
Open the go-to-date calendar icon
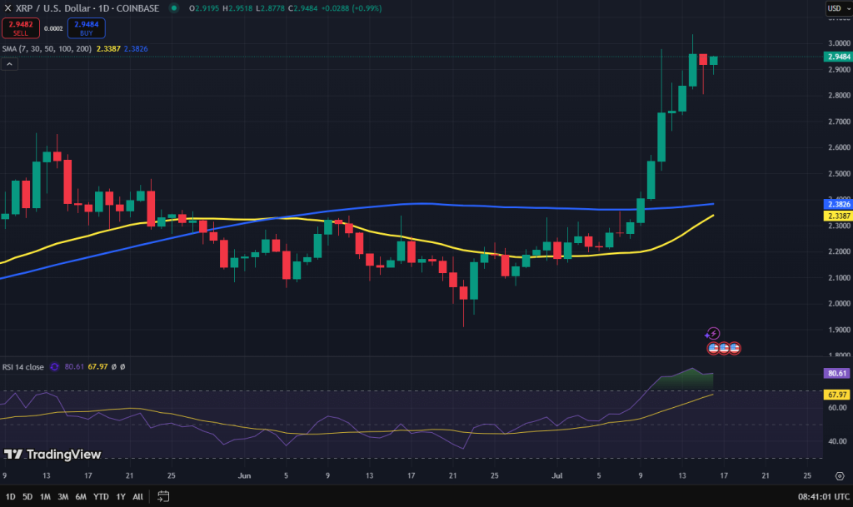(x=163, y=496)
